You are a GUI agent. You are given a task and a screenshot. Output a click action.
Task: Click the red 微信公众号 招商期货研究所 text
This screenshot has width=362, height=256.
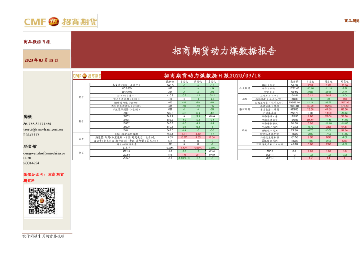coord(43,177)
